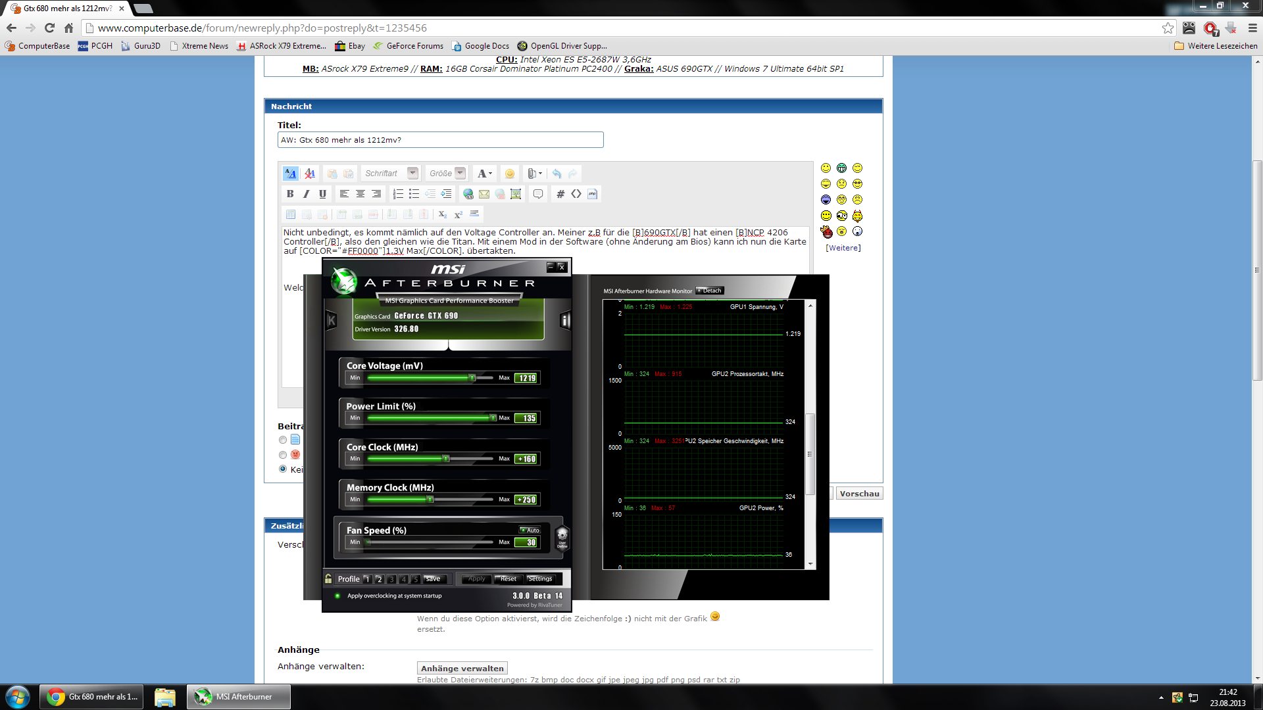1263x710 pixels.
Task: Click the insert quote bubble icon
Action: (538, 194)
